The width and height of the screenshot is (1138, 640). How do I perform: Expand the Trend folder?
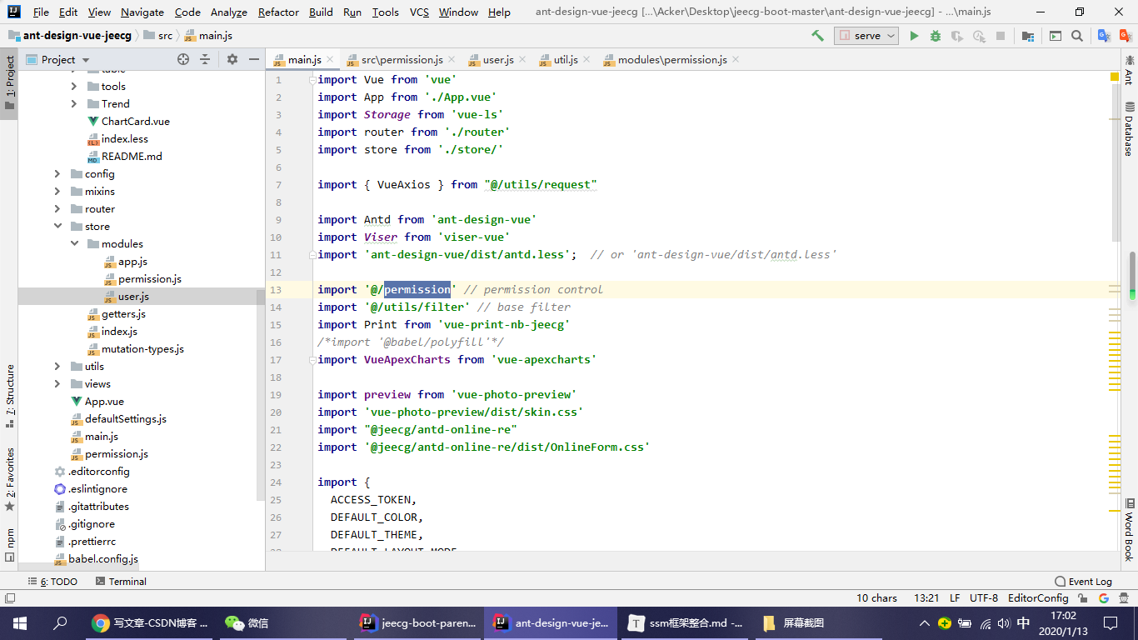(x=74, y=103)
